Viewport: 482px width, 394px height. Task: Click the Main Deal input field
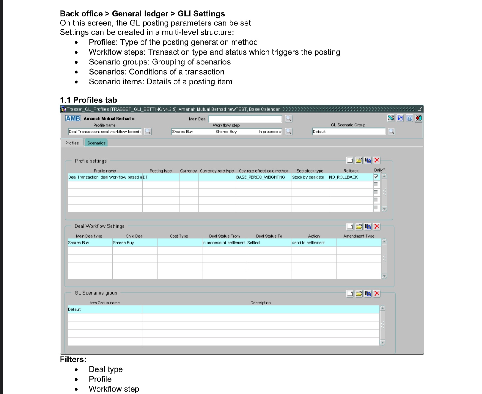tap(245, 119)
